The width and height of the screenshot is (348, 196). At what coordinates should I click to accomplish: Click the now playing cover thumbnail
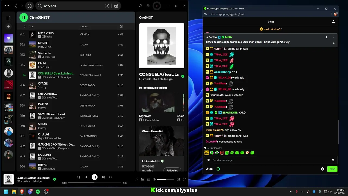(x=8, y=179)
